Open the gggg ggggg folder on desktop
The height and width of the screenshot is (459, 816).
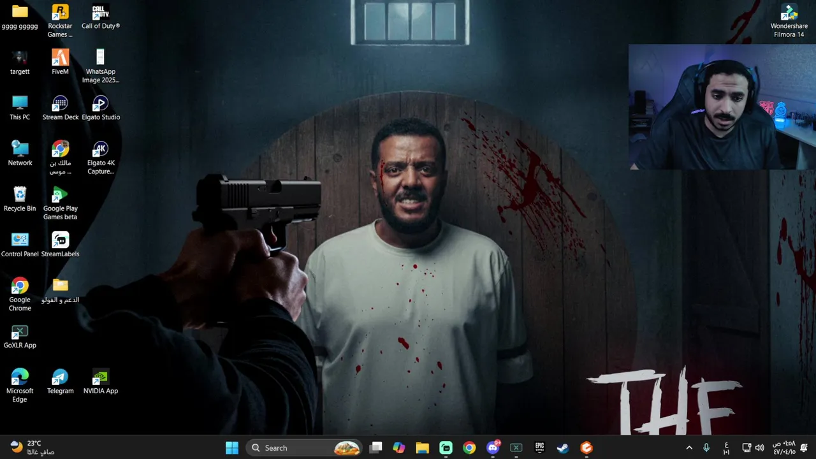[20, 17]
